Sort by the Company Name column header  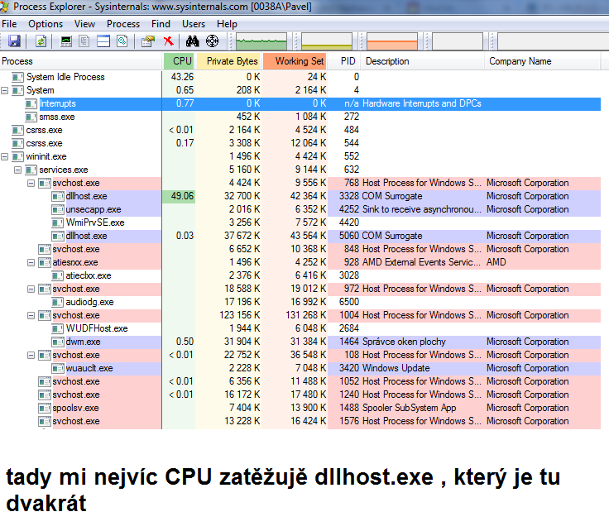pyautogui.click(x=543, y=61)
